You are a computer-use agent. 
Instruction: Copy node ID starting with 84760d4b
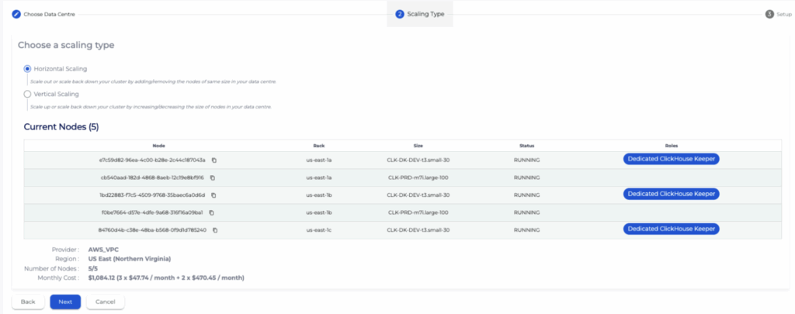click(x=216, y=229)
